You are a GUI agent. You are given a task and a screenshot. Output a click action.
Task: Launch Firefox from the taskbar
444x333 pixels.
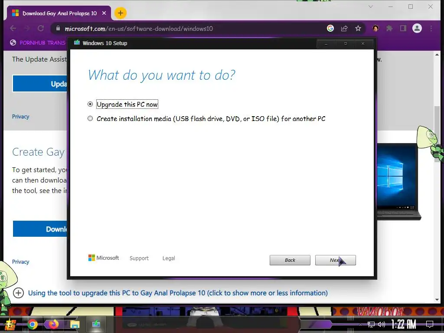tap(53, 324)
